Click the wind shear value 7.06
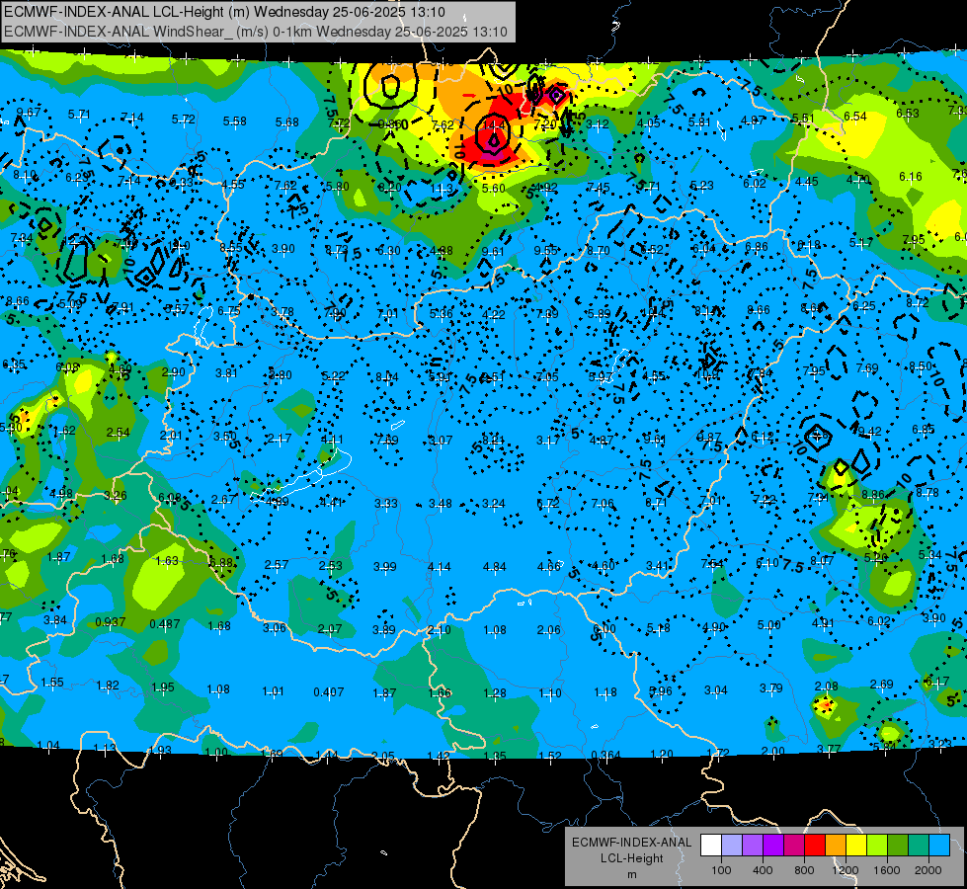The width and height of the screenshot is (967, 889). click(x=603, y=504)
